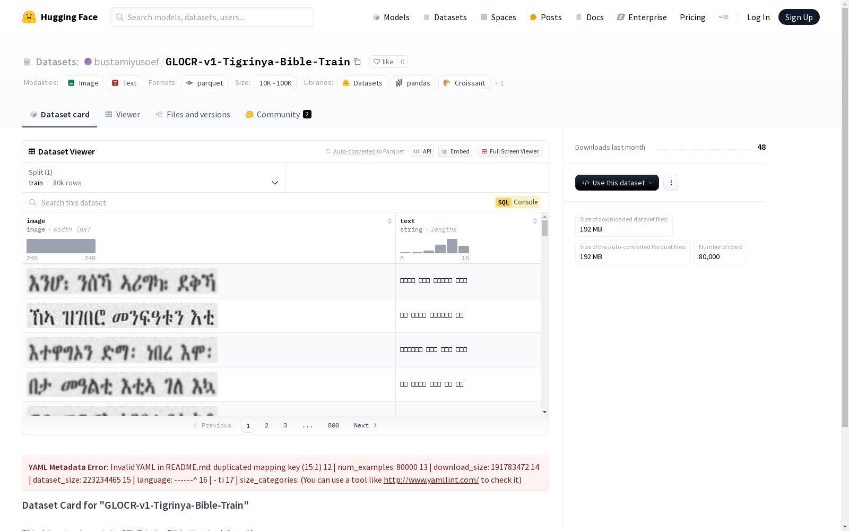The image size is (849, 531).
Task: Open the navigation overflow menu icon
Action: point(723,17)
